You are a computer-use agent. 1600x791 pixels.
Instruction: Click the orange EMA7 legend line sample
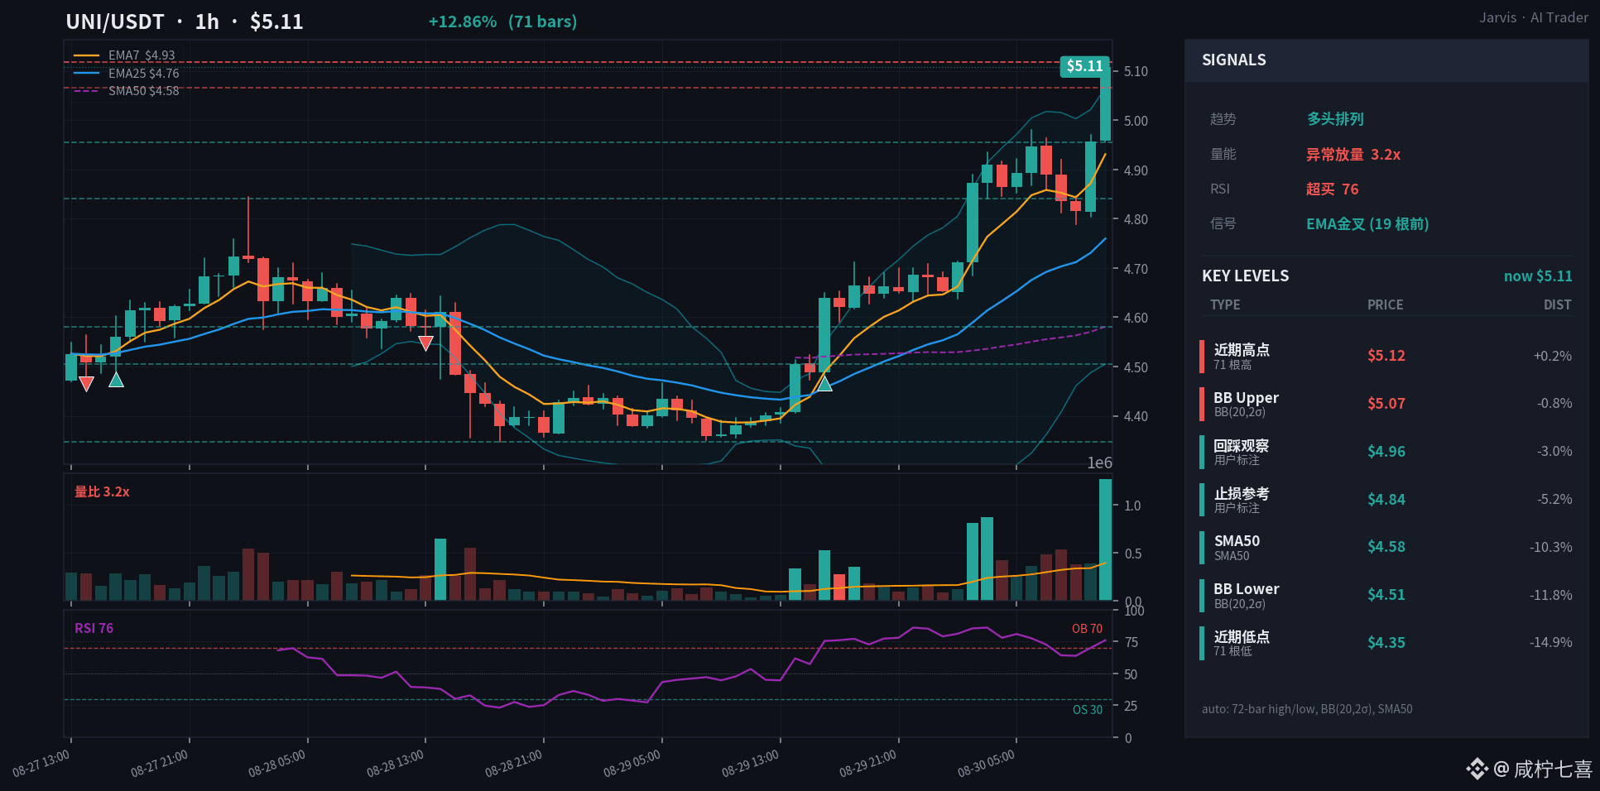(86, 55)
